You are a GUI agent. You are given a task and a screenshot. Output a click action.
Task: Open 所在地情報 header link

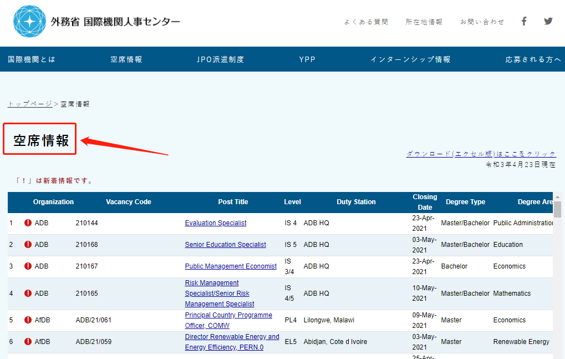[x=424, y=22]
